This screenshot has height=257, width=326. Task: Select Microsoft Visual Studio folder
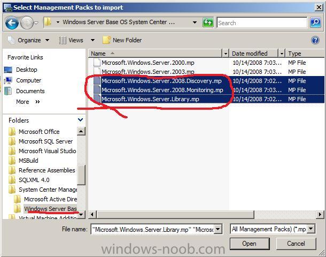point(48,151)
